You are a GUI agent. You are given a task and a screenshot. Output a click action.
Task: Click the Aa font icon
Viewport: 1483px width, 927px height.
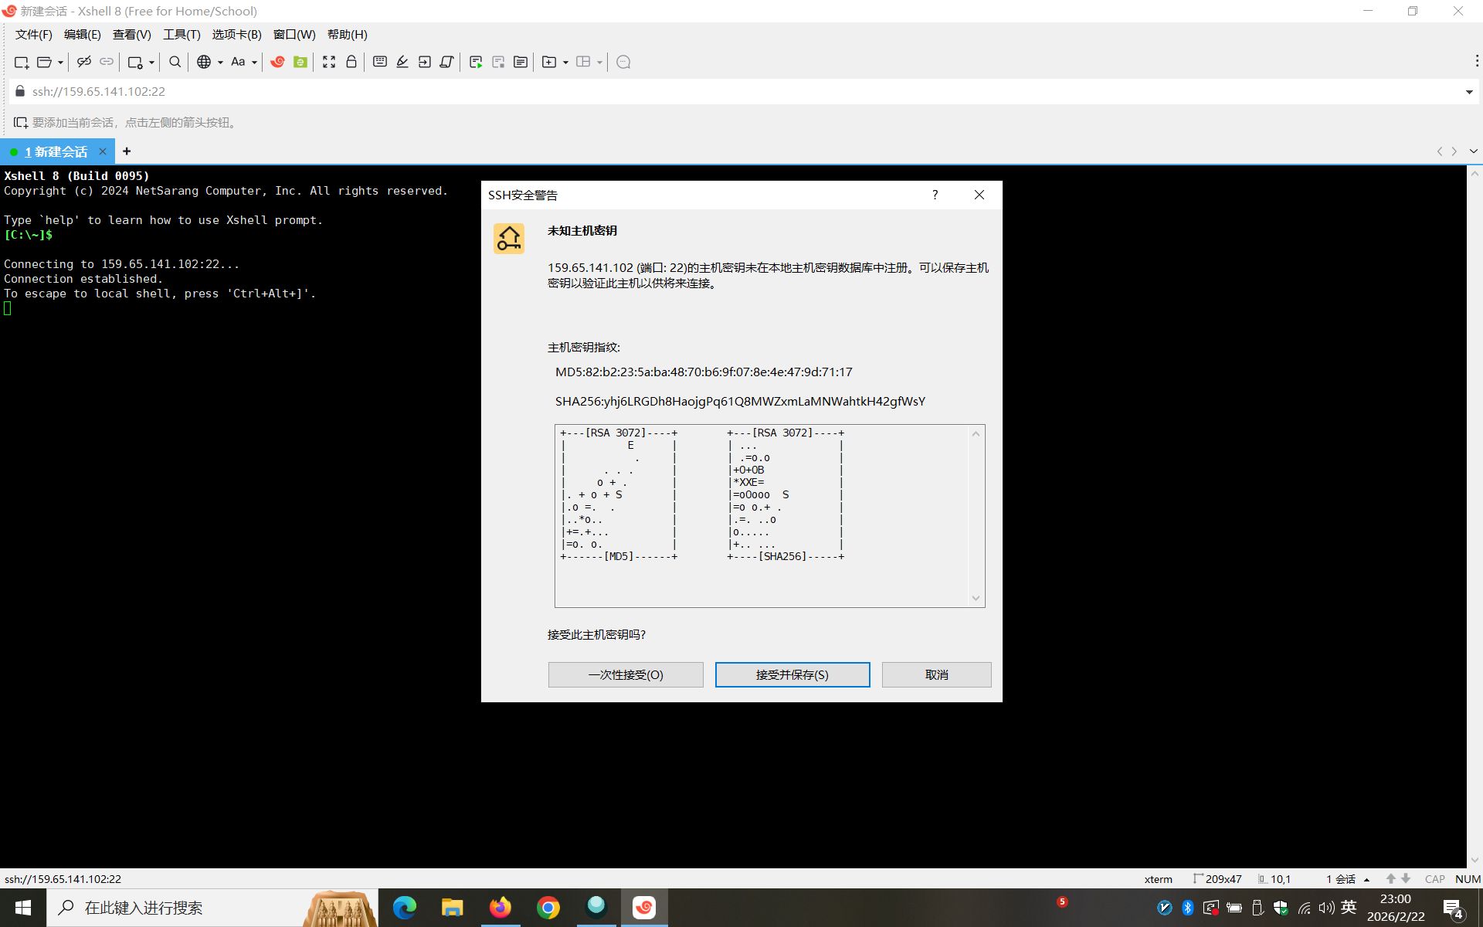(x=238, y=62)
